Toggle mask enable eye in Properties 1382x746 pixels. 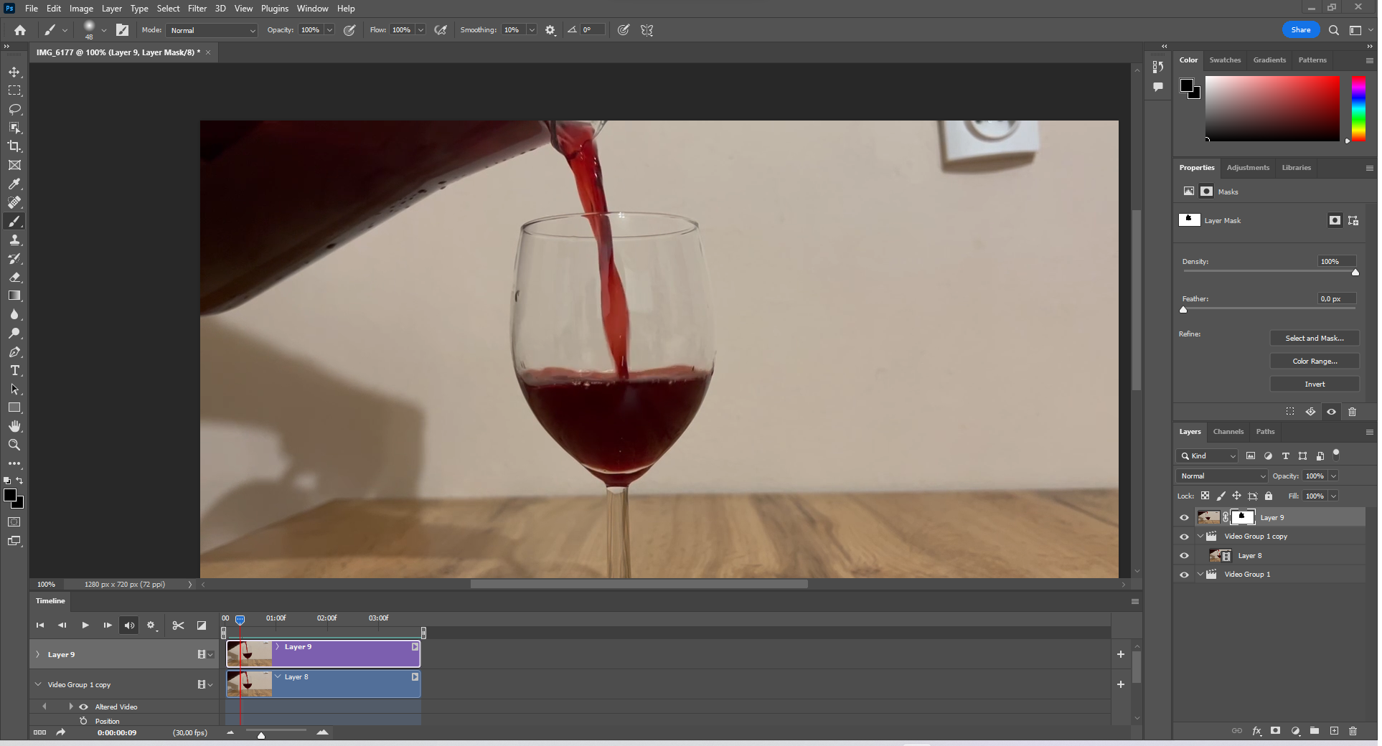point(1332,412)
